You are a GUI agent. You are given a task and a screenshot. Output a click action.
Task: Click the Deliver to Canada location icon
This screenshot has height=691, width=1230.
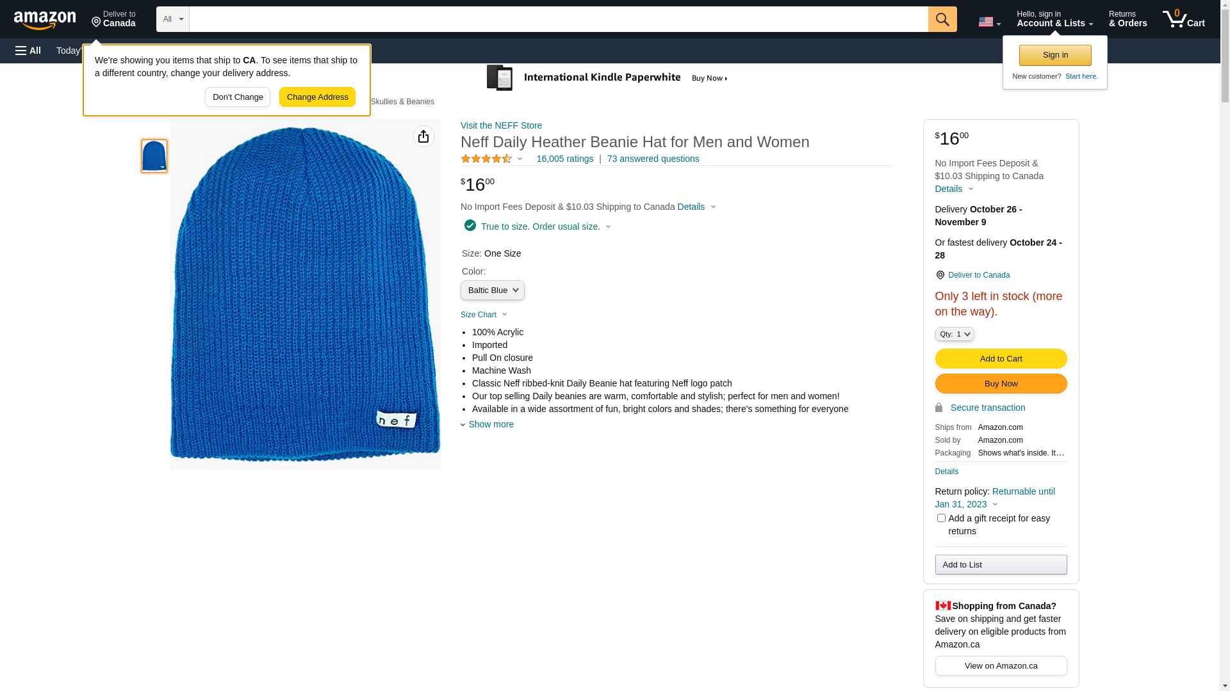pyautogui.click(x=940, y=275)
